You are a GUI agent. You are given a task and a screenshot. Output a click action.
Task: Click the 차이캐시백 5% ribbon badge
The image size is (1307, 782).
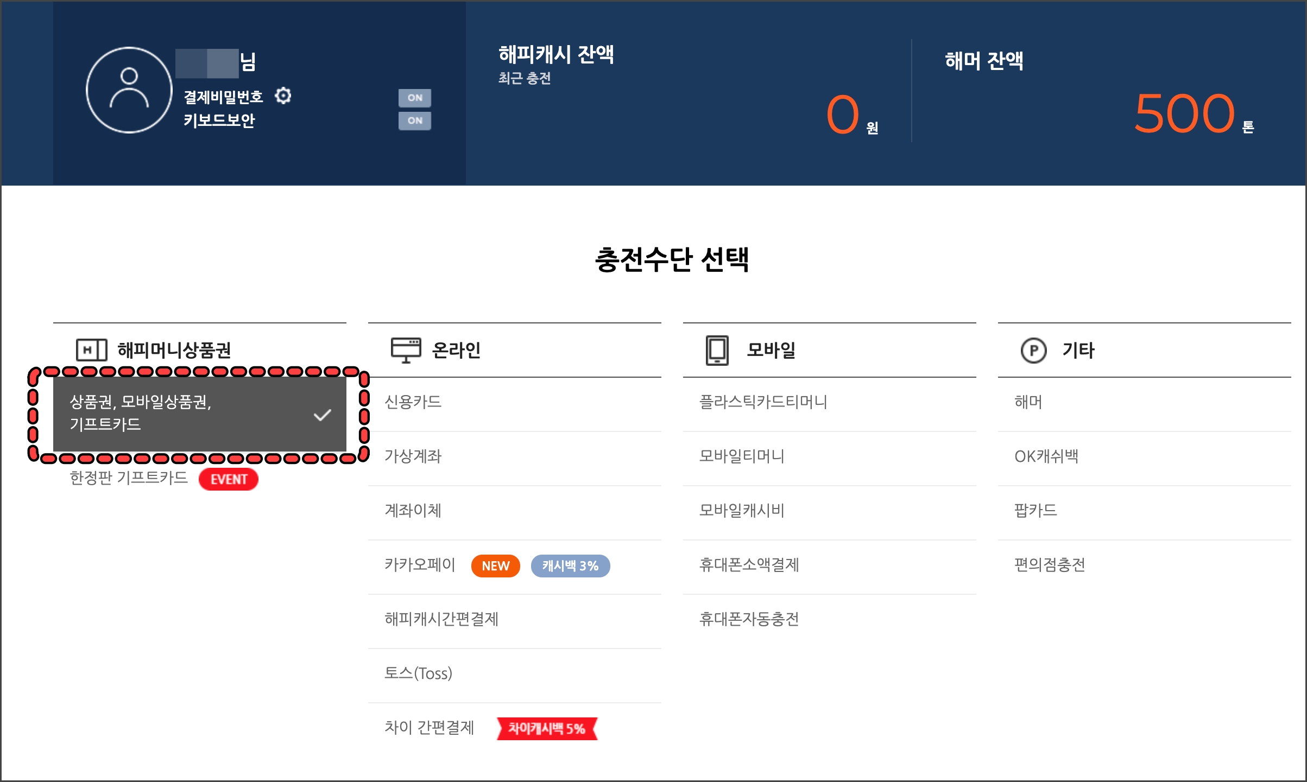coord(547,729)
